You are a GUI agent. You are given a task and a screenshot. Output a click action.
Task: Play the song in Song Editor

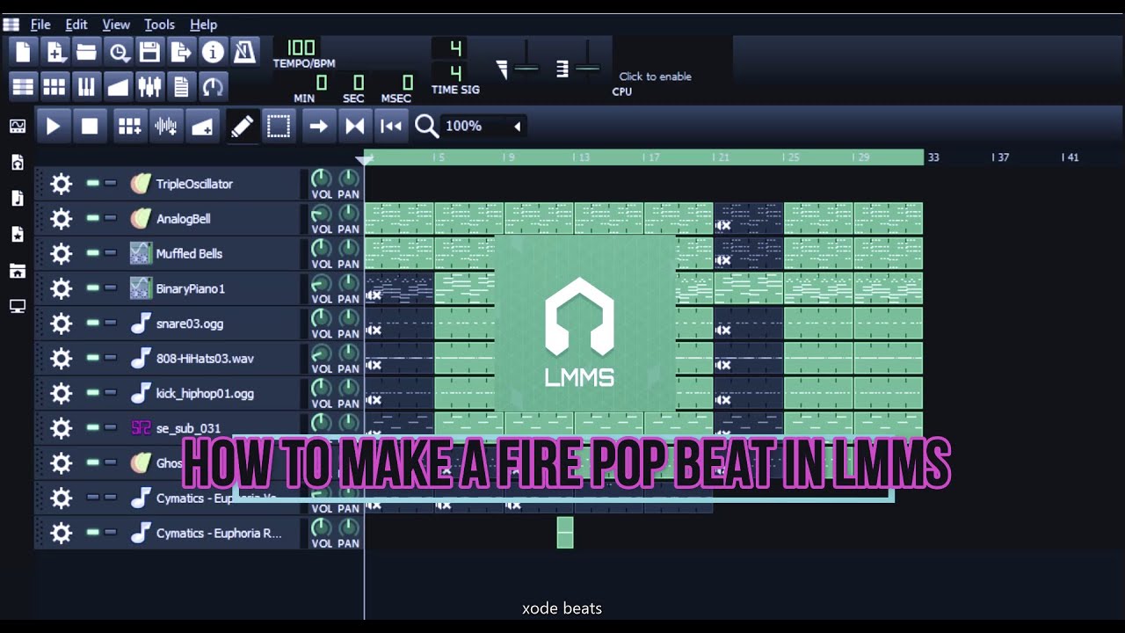pyautogui.click(x=53, y=127)
